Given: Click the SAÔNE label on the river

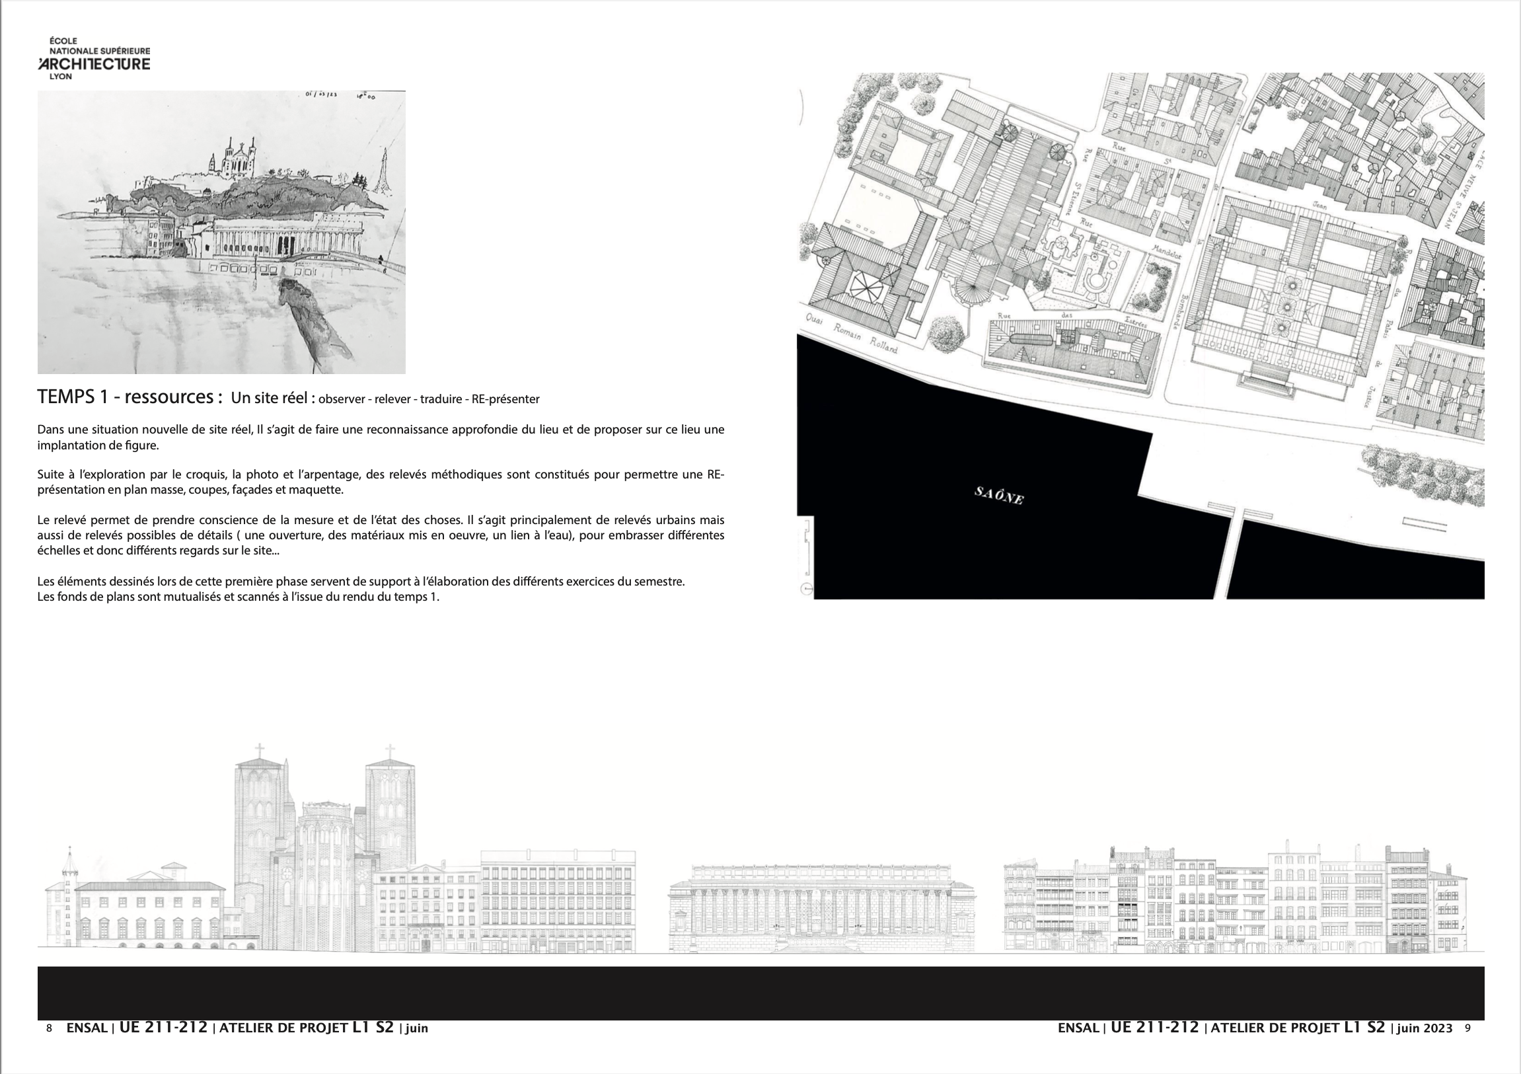Looking at the screenshot, I should (999, 495).
